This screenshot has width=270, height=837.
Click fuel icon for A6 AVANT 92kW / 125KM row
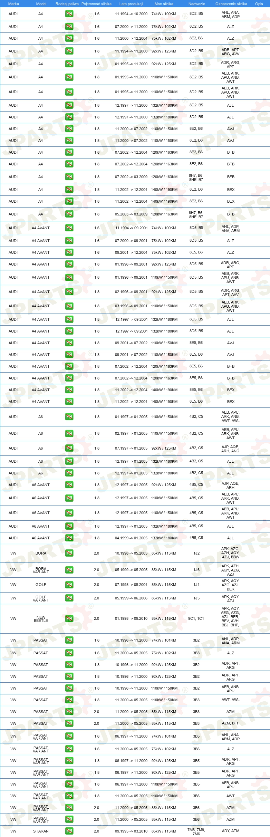tap(69, 485)
